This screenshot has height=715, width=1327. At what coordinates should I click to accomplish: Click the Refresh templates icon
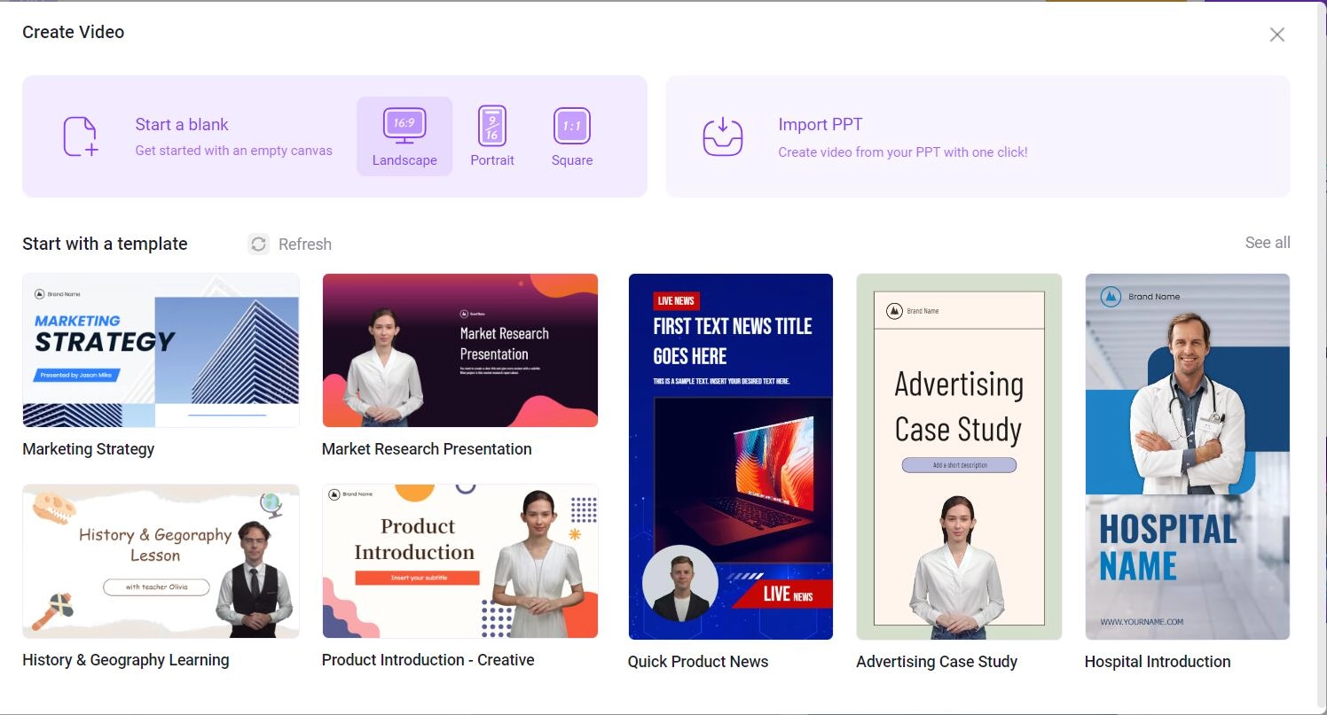[258, 244]
